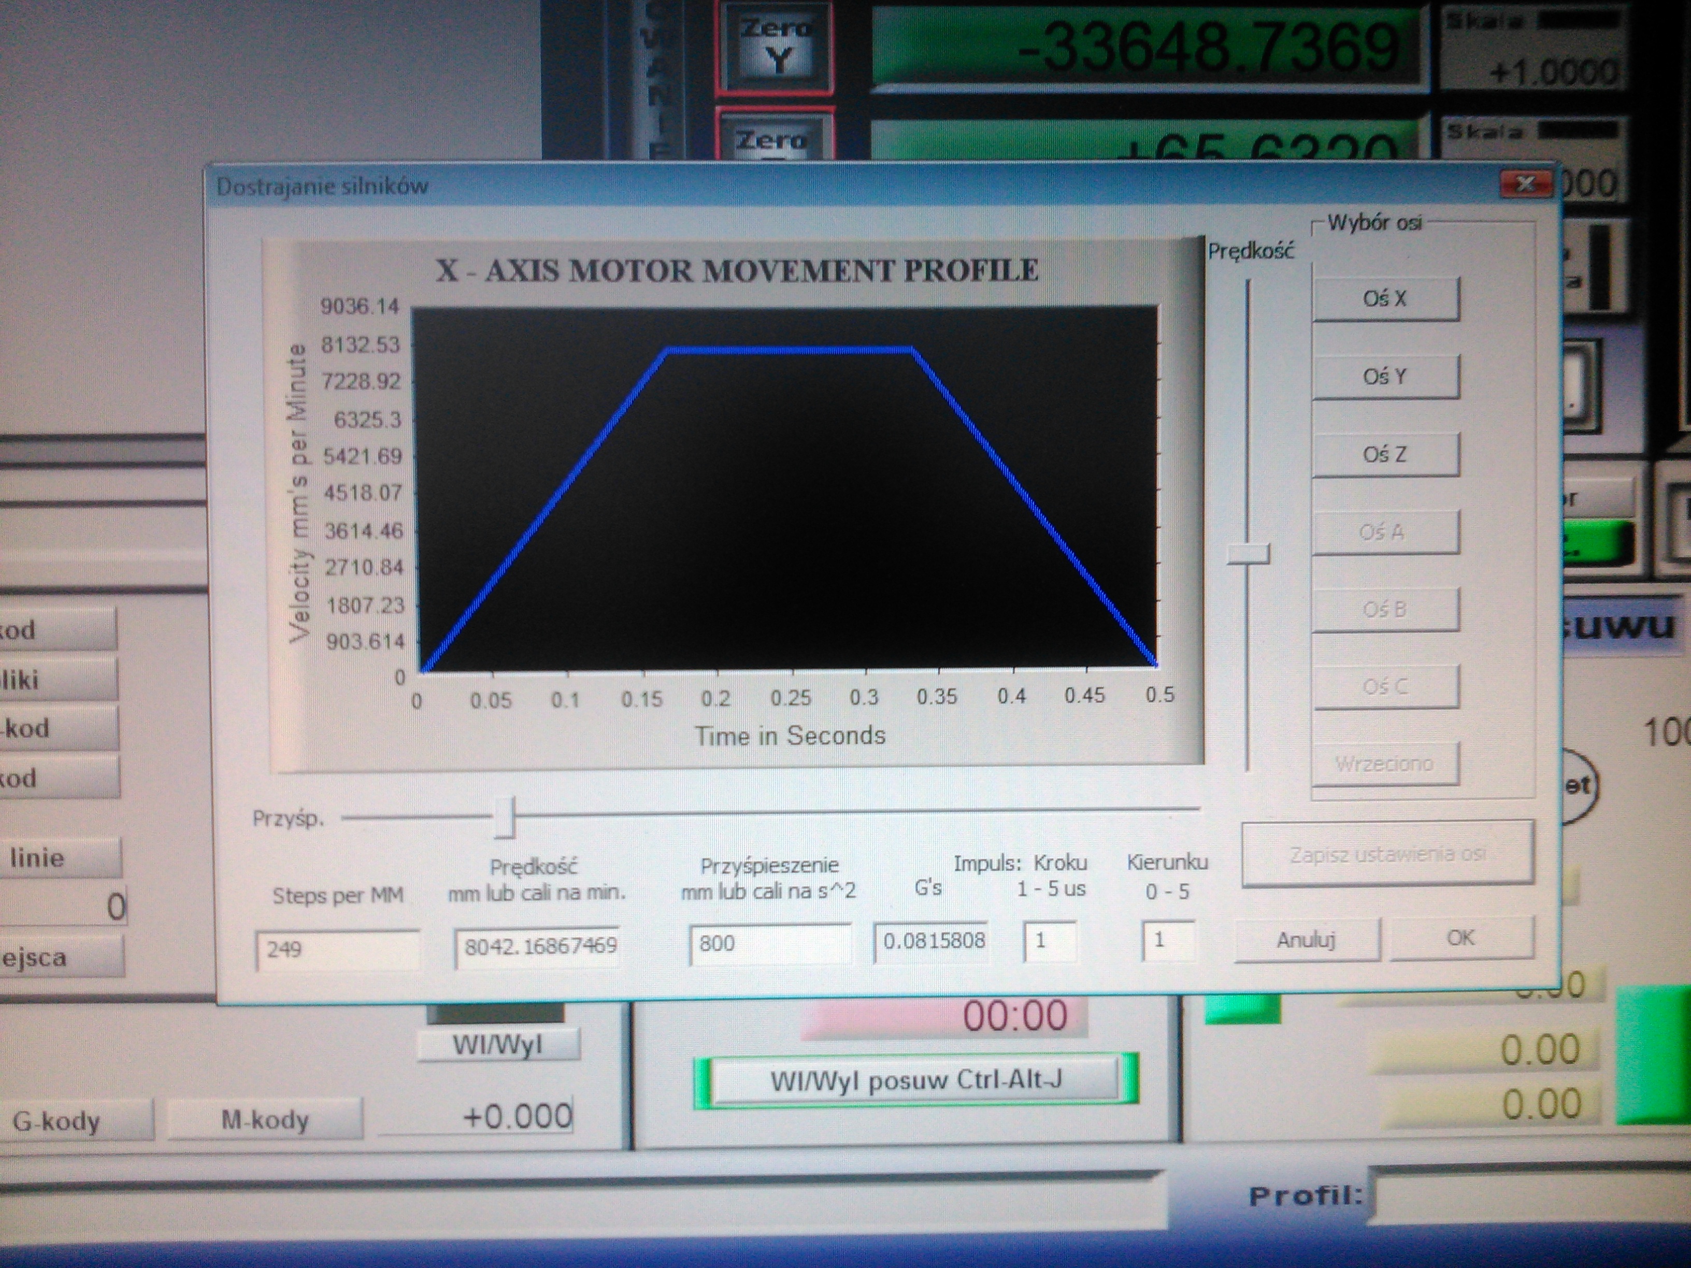The width and height of the screenshot is (1691, 1268).
Task: Close the Dostrajanie silników dialog
Action: point(1526,184)
